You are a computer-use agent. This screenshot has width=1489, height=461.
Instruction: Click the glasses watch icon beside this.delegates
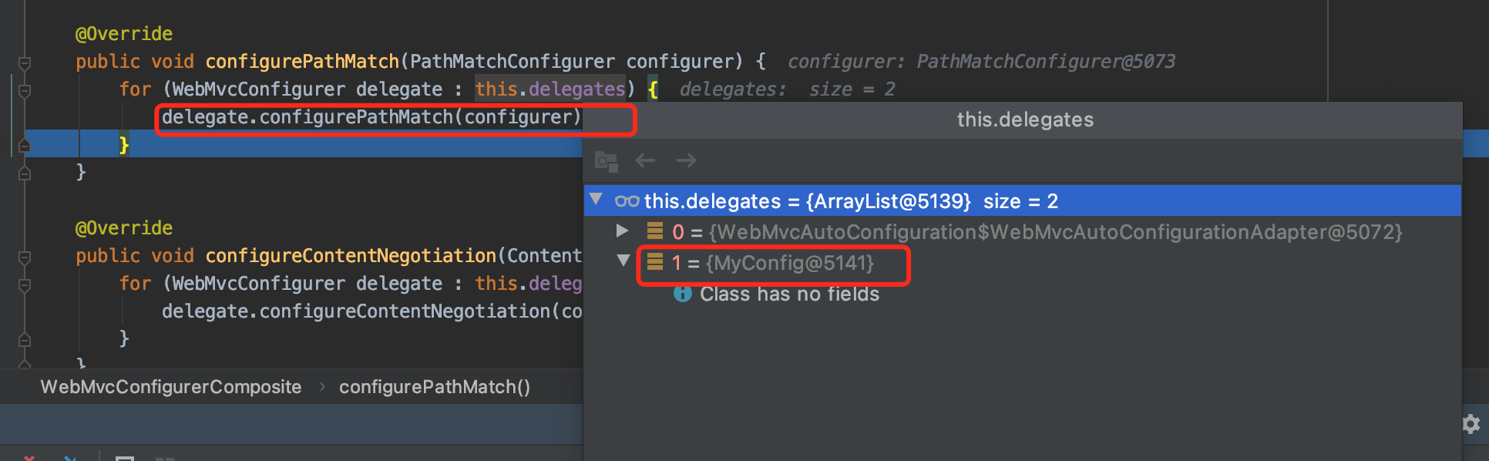pyautogui.click(x=627, y=201)
